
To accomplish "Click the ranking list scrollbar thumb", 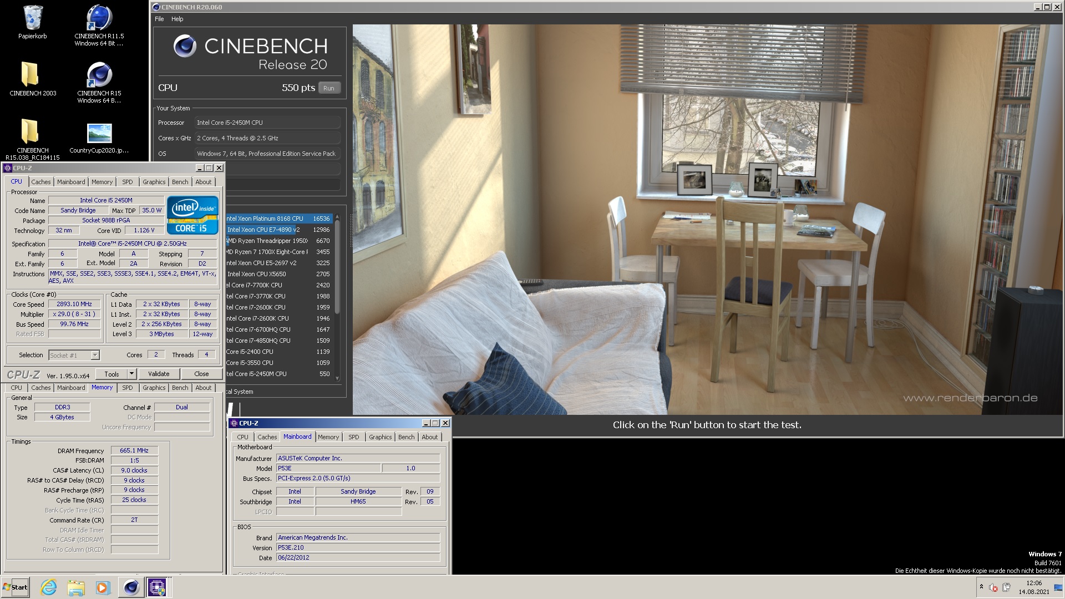I will [x=337, y=266].
